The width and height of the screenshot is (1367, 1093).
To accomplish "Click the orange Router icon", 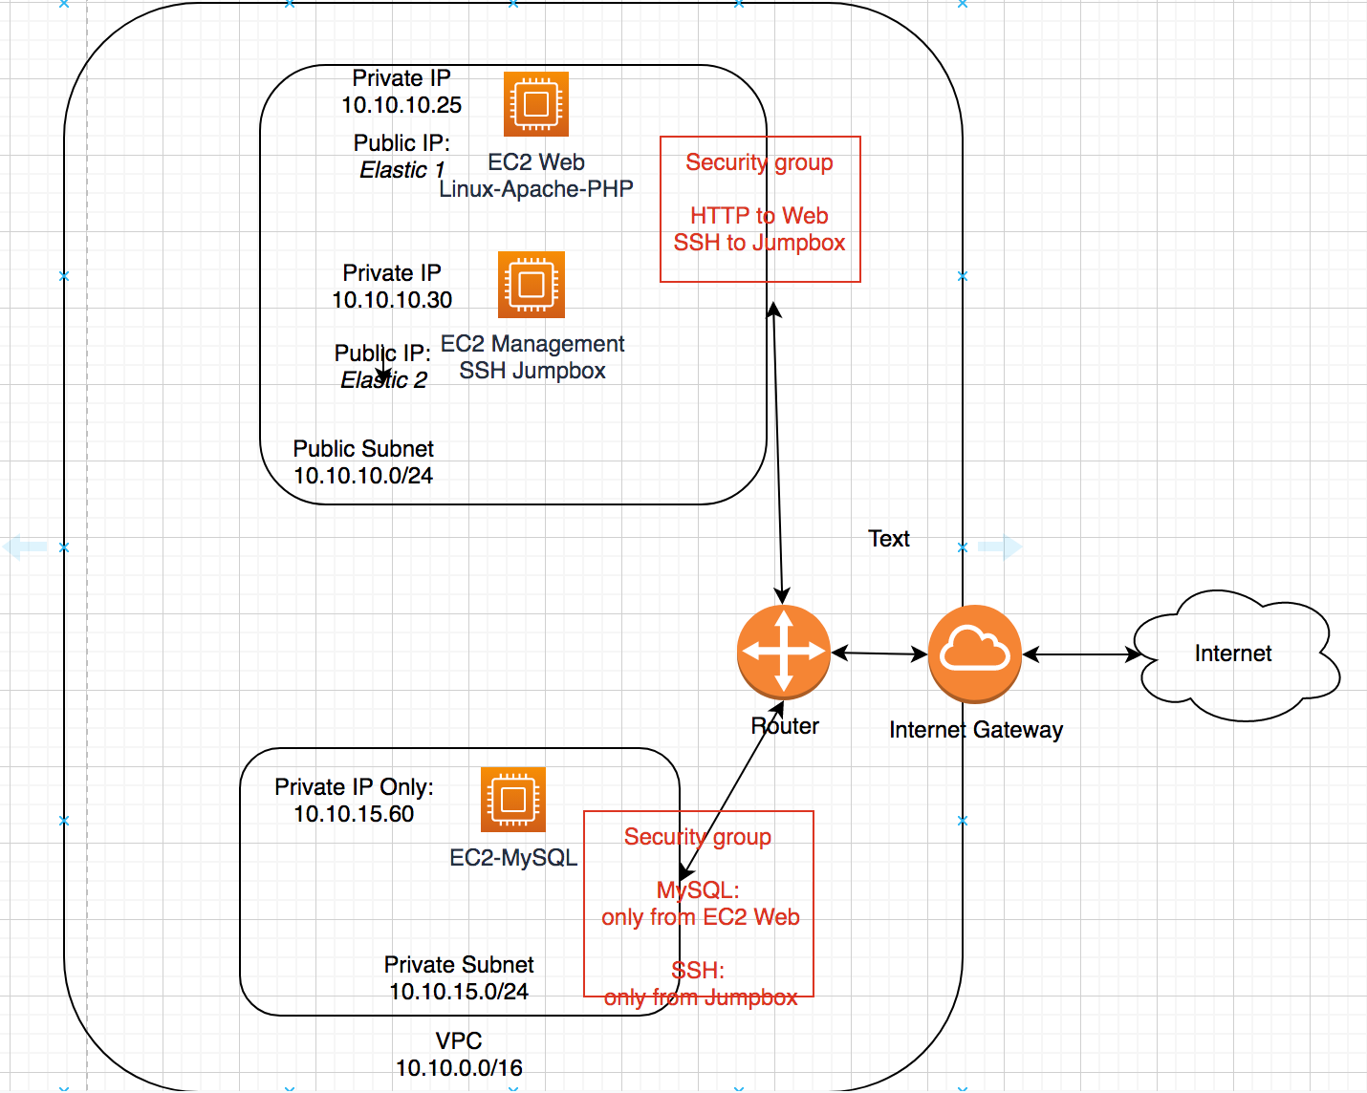I will (784, 652).
